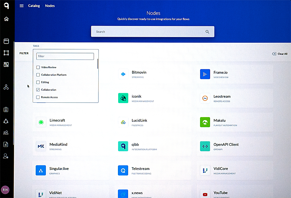Click the tags filter text box
Image resolution: width=291 pixels, height=198 pixels.
(65, 56)
